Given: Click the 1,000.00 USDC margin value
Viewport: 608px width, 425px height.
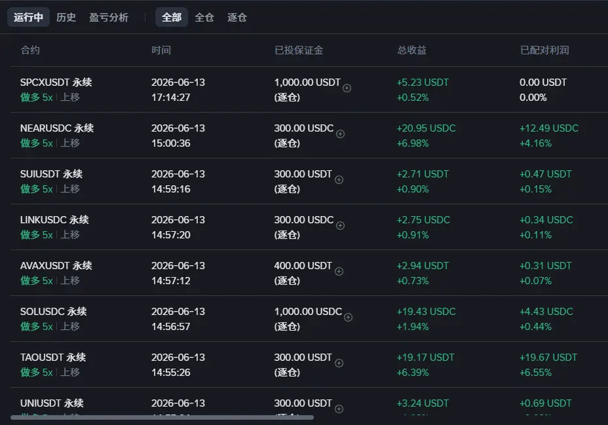Looking at the screenshot, I should tap(309, 312).
